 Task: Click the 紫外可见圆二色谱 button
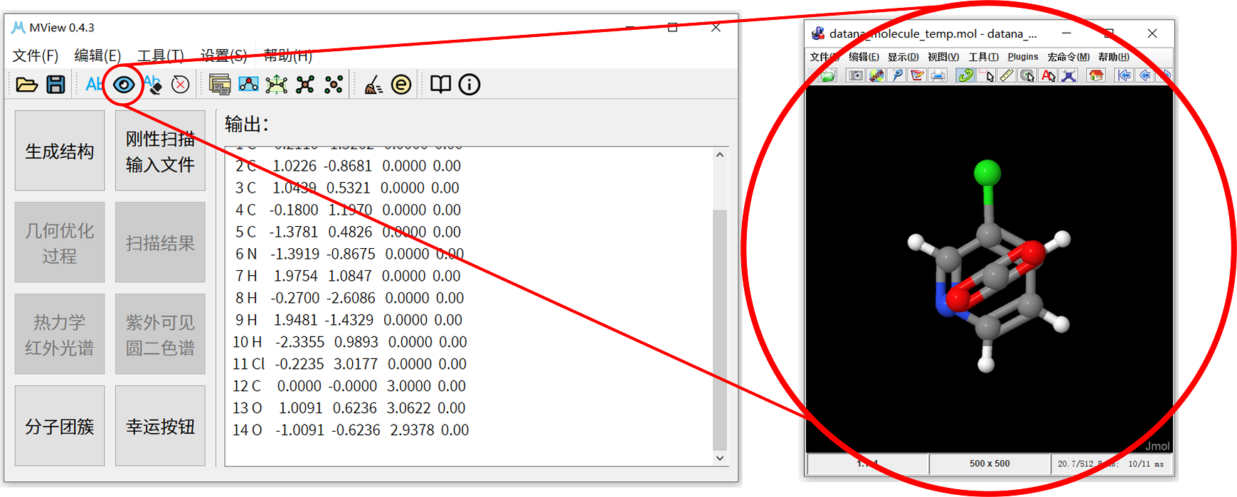[160, 334]
